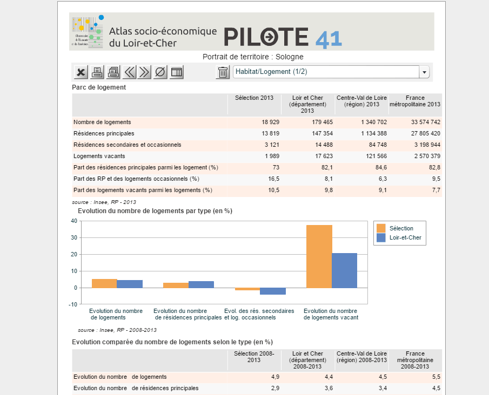Click 'Part des RP et des logements occasionnels' row
Screen dimensions: 489x395
257,179
